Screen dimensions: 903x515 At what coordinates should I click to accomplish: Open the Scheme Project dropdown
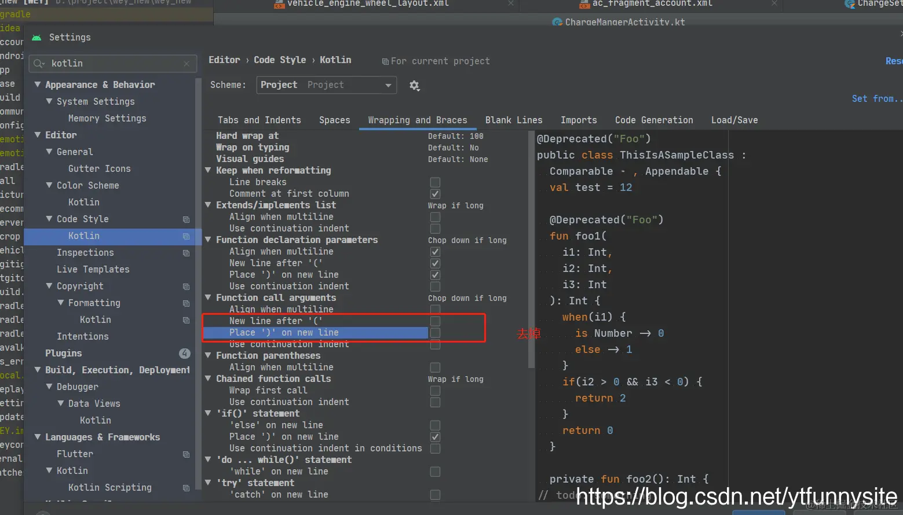[326, 85]
